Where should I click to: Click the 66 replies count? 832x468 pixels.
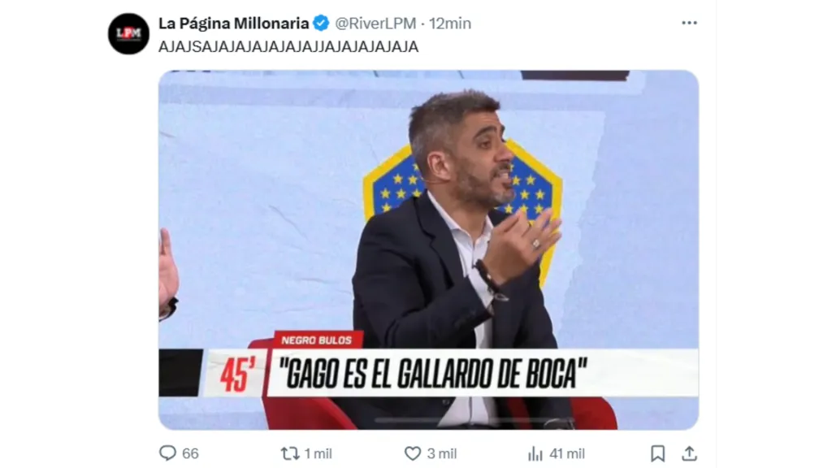point(190,453)
